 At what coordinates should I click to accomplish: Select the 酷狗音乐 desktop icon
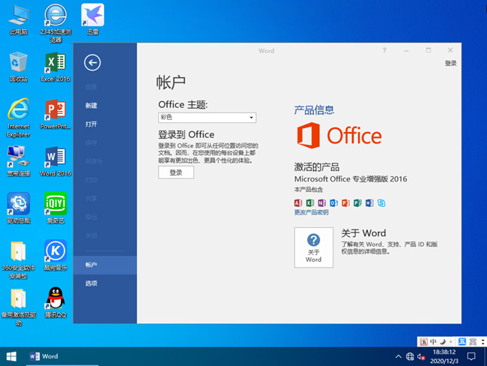click(55, 255)
